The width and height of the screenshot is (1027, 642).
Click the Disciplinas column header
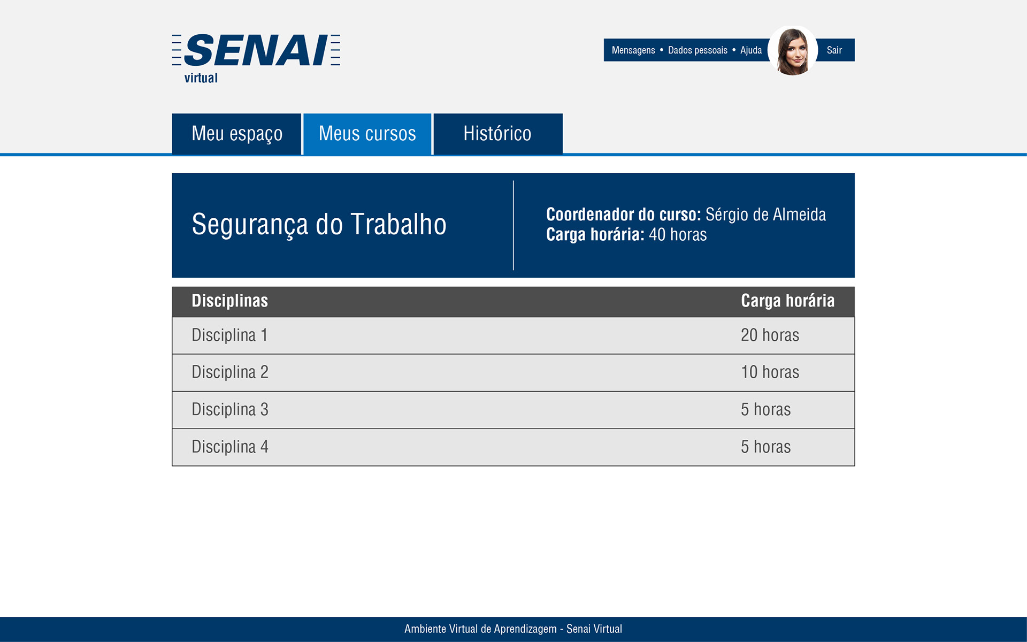click(229, 301)
